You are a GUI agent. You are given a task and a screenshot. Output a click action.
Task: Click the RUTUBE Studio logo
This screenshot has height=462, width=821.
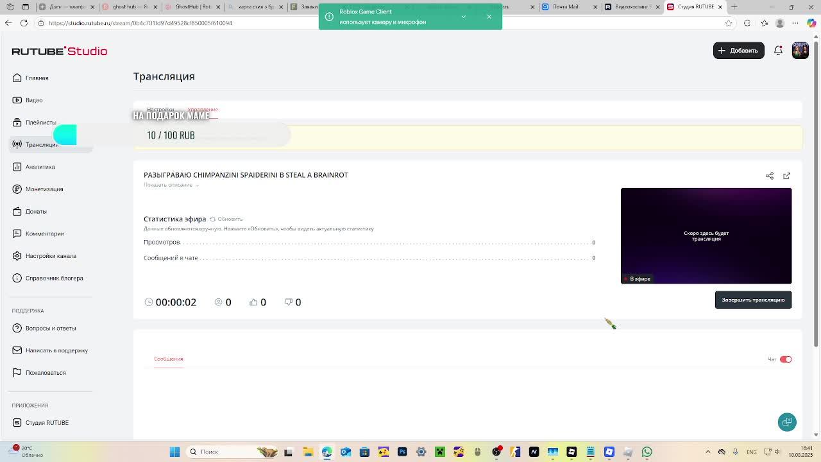pyautogui.click(x=59, y=51)
